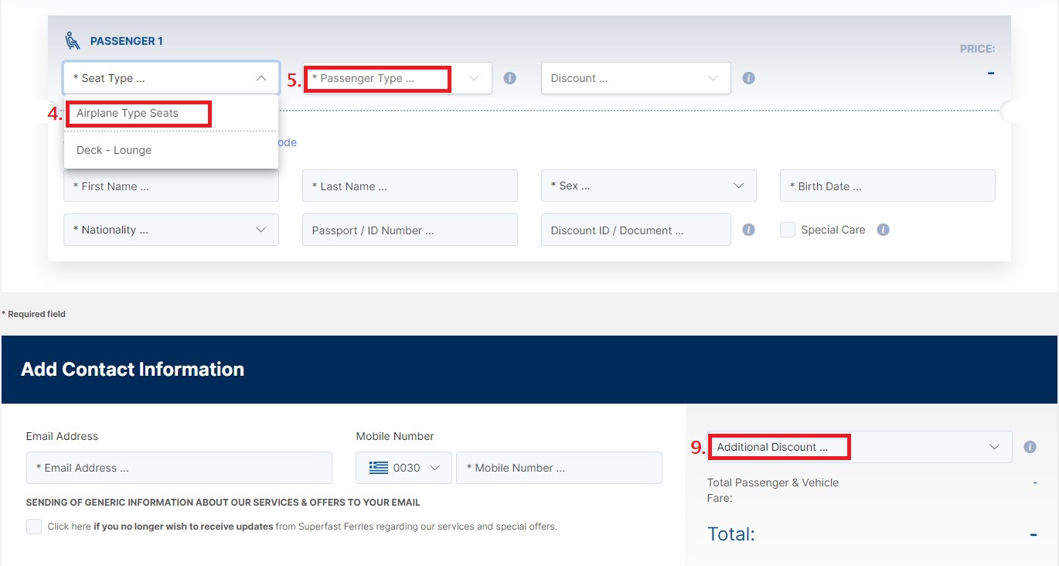Image resolution: width=1059 pixels, height=566 pixels.
Task: Tick the no-longer-receive-updates checkbox
Action: [x=34, y=527]
